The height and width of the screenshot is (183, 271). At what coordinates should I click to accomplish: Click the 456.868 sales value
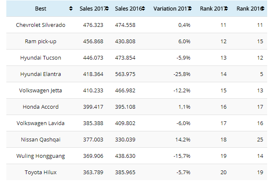click(x=93, y=42)
